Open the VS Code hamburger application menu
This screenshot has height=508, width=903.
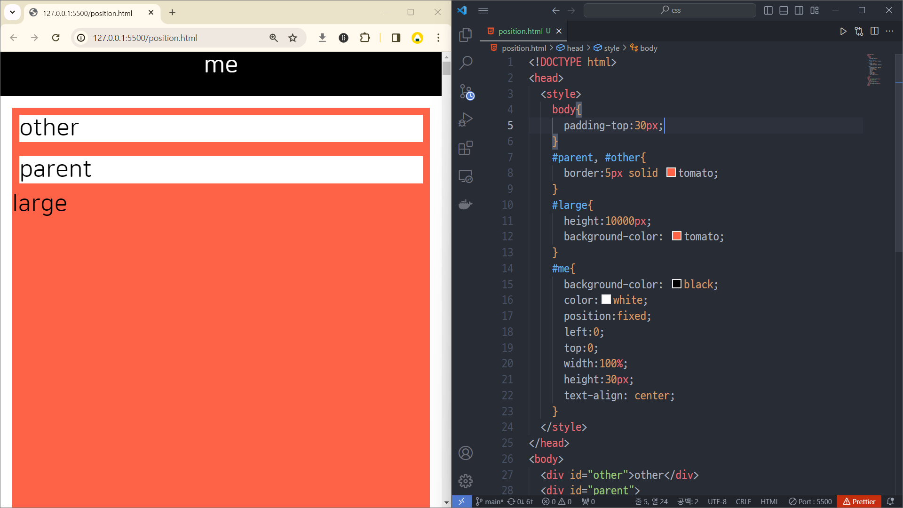[x=483, y=10]
